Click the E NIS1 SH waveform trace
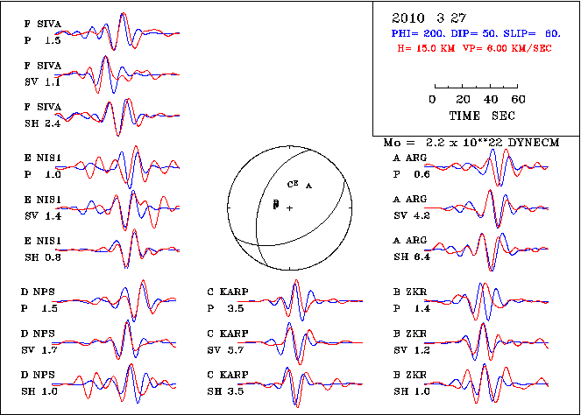 pos(117,250)
